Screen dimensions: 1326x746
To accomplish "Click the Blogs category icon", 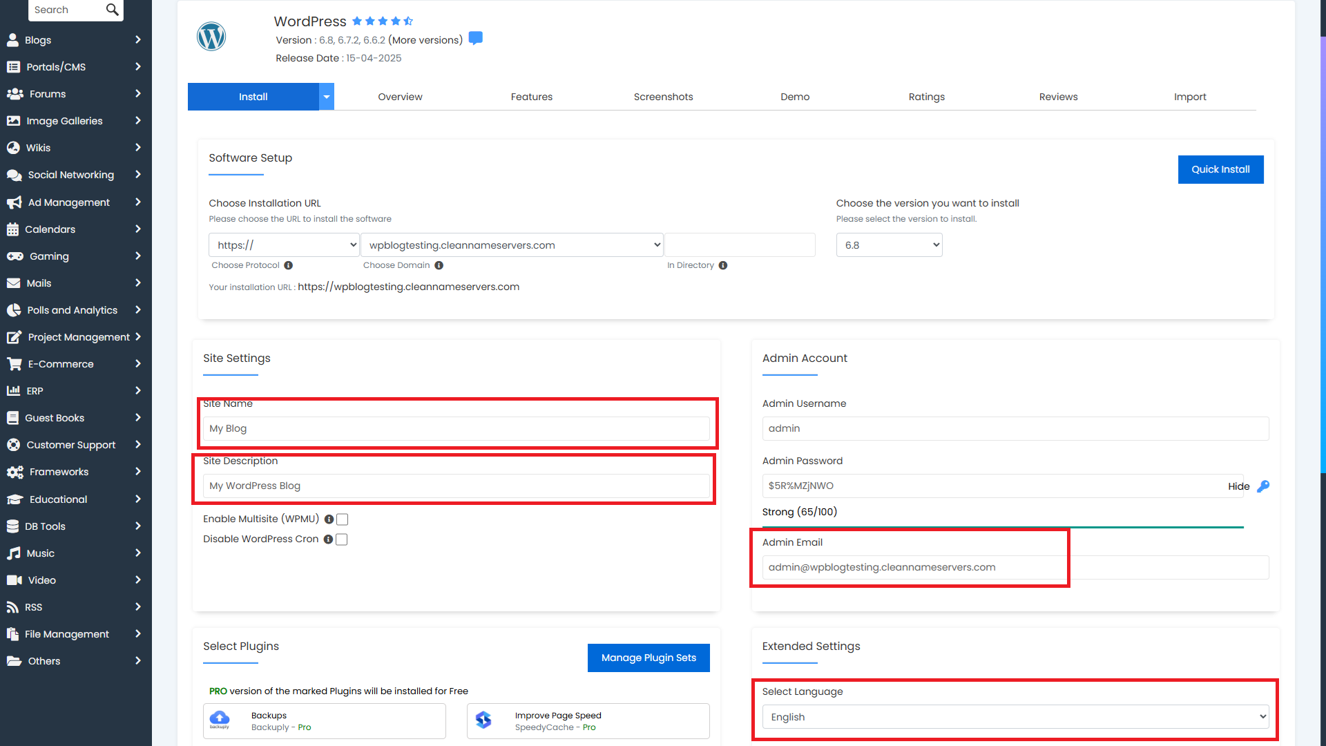I will (12, 40).
